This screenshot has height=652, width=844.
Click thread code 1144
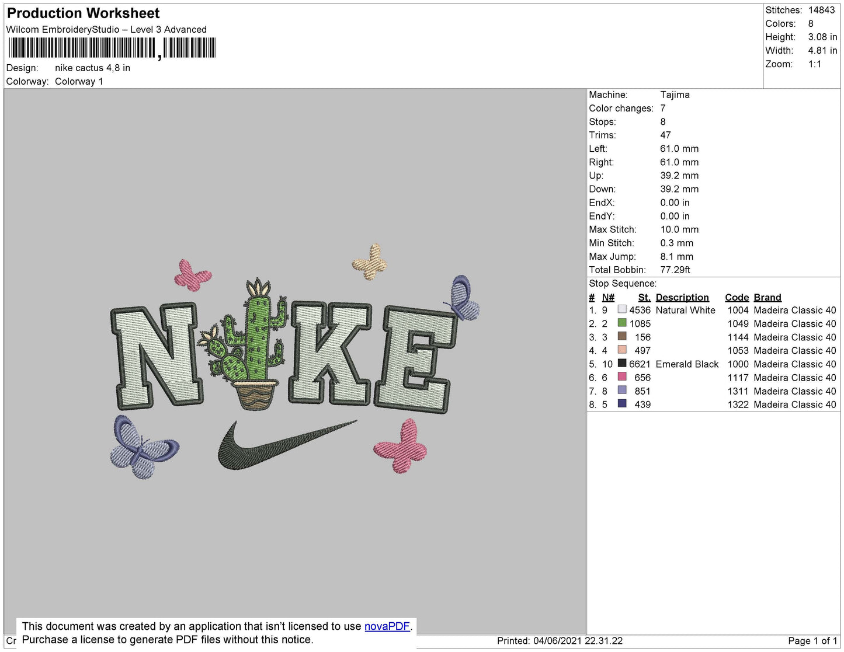[738, 337]
